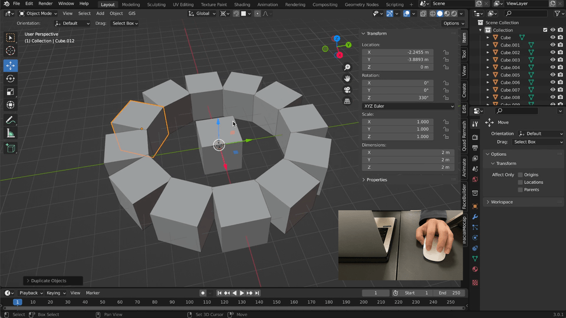Activate the 3D Cursor tool
The height and width of the screenshot is (318, 566).
click(11, 51)
